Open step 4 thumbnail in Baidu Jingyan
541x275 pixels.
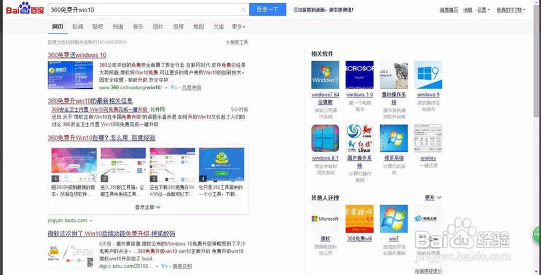pyautogui.click(x=221, y=165)
